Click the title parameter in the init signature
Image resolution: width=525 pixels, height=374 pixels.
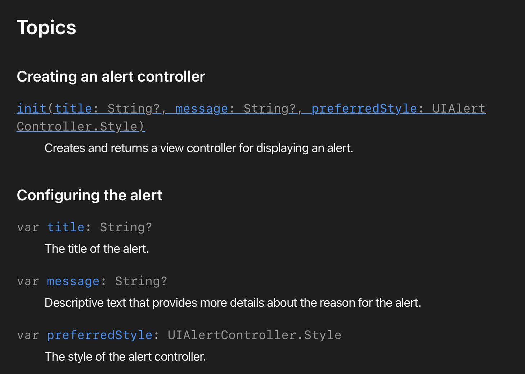click(x=73, y=109)
